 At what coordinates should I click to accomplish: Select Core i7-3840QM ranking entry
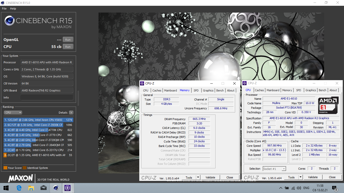tap(38, 145)
